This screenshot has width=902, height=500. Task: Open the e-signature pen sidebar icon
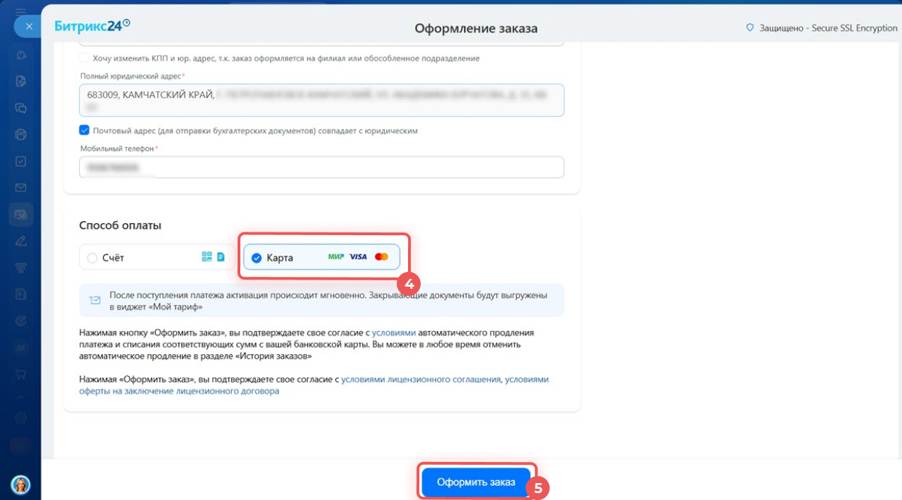(x=21, y=241)
